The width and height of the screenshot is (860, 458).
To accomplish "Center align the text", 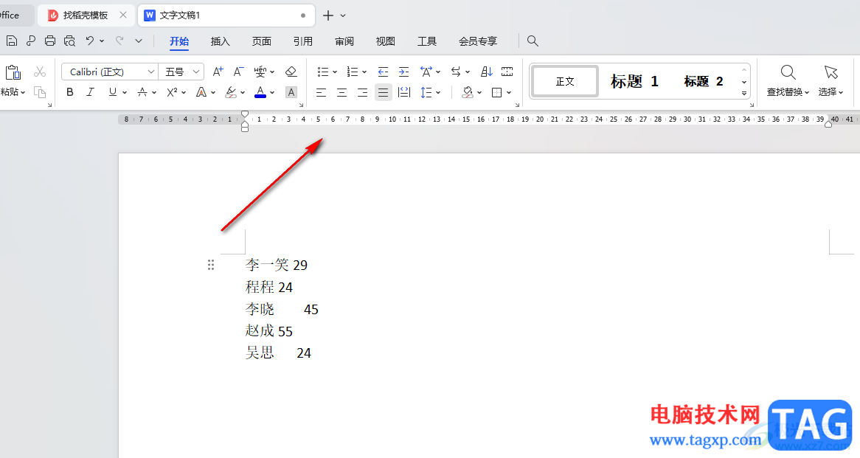I will tap(341, 93).
